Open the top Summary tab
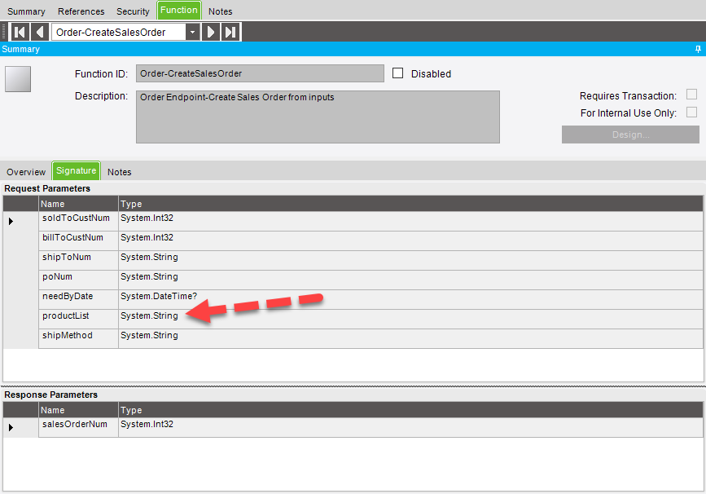706x494 pixels. pos(26,11)
